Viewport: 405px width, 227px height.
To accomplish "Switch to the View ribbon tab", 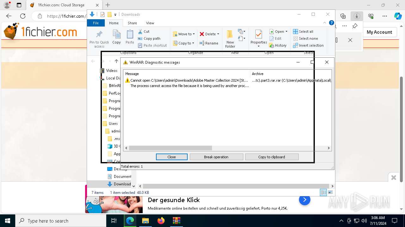I will pyautogui.click(x=150, y=23).
